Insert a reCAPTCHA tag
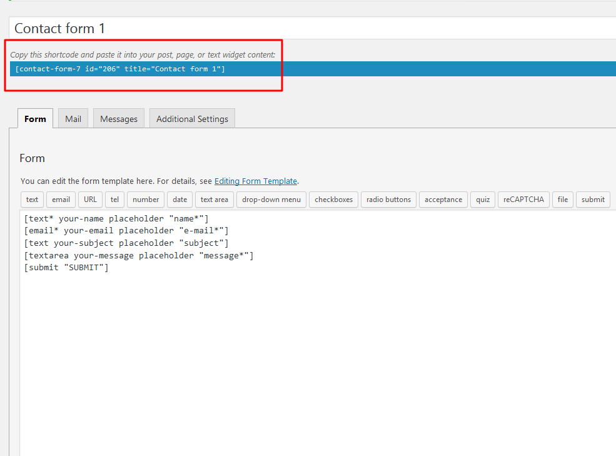 coord(523,200)
